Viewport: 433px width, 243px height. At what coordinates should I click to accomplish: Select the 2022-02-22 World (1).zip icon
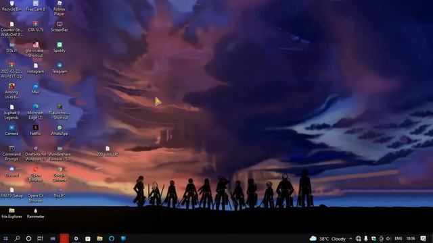click(x=12, y=70)
